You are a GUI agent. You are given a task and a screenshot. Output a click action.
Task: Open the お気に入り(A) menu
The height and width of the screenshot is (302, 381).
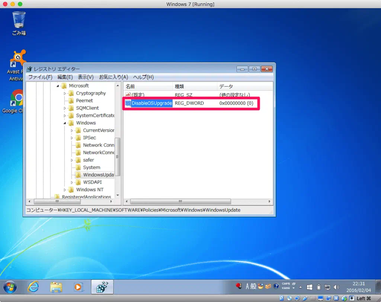113,77
